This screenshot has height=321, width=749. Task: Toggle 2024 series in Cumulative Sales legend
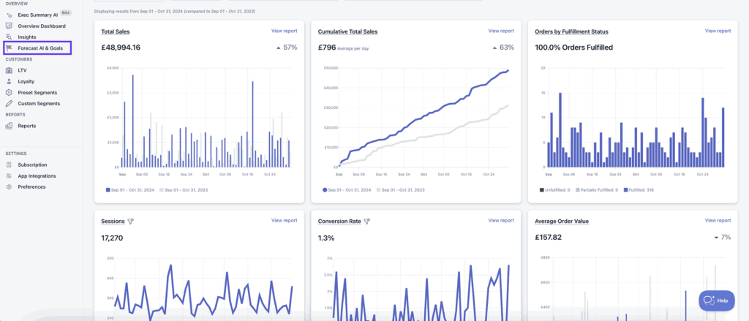347,189
